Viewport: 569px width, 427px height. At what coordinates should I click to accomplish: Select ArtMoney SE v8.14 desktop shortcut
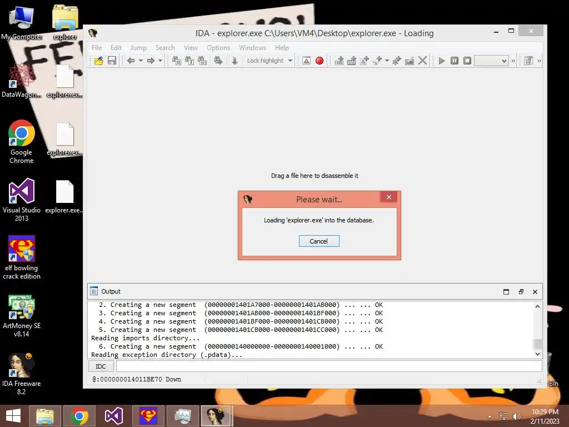[x=22, y=316]
